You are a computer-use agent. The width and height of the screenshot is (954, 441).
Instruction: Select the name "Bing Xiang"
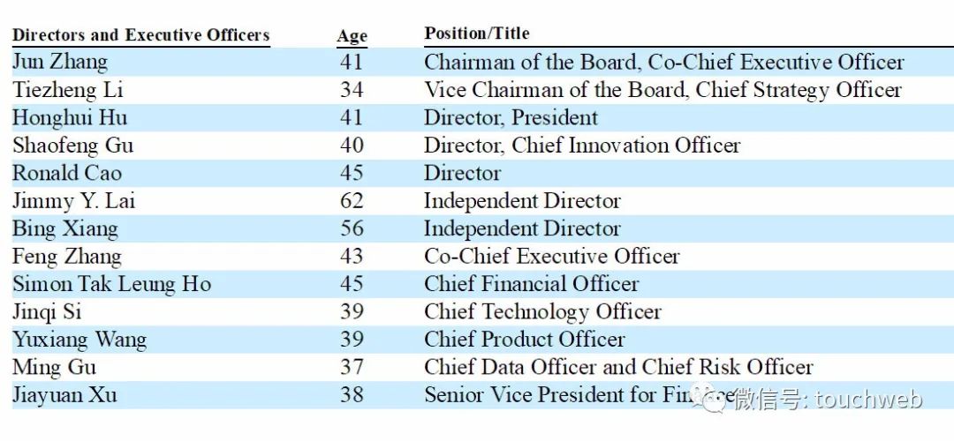click(x=65, y=228)
